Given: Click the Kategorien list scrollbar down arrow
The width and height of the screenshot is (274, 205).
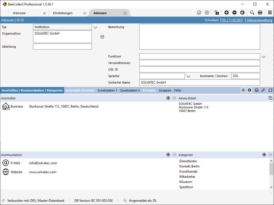Looking at the screenshot, I should click(271, 187).
